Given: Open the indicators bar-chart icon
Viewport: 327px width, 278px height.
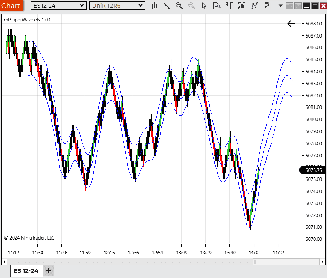Looking at the screenshot, I should pos(242,6).
